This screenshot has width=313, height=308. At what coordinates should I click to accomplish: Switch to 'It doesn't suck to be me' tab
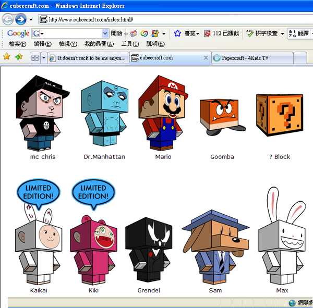[x=88, y=58]
